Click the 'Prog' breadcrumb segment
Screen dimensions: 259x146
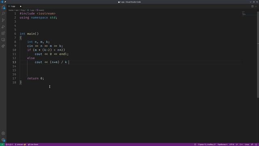pyautogui.click(x=23, y=10)
